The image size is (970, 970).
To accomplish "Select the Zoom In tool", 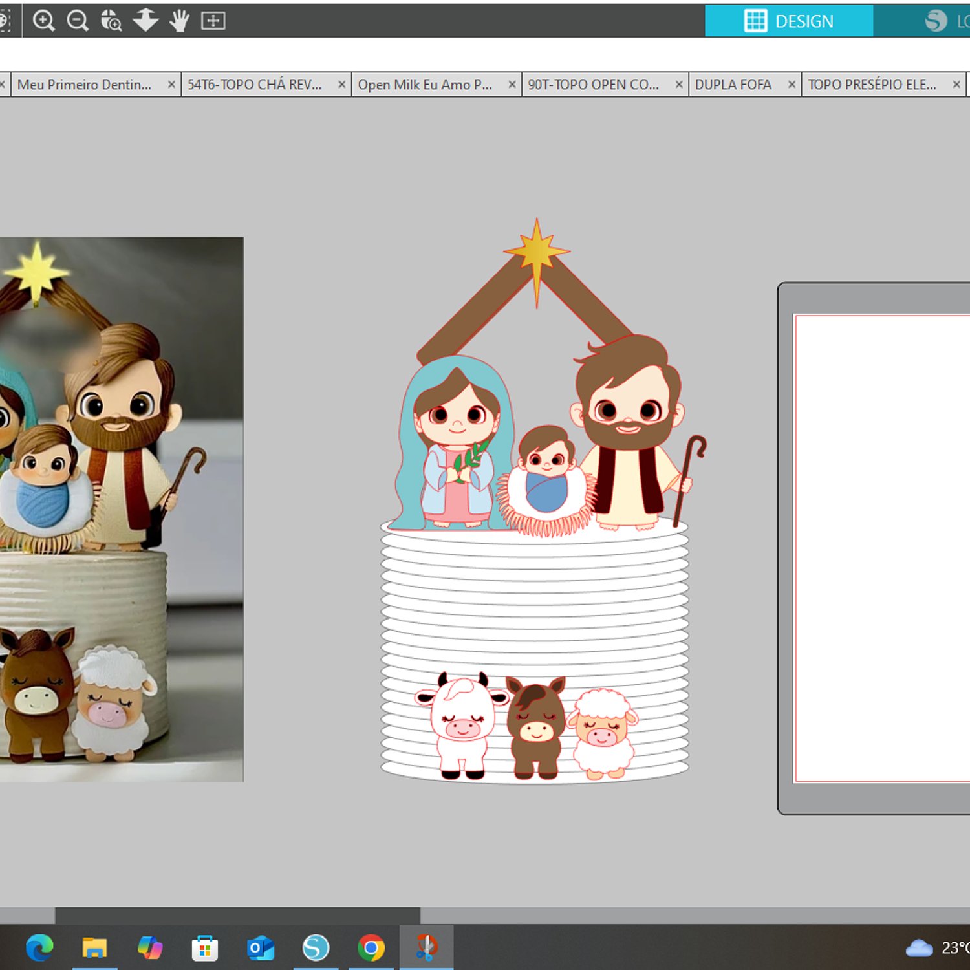I will 43,21.
